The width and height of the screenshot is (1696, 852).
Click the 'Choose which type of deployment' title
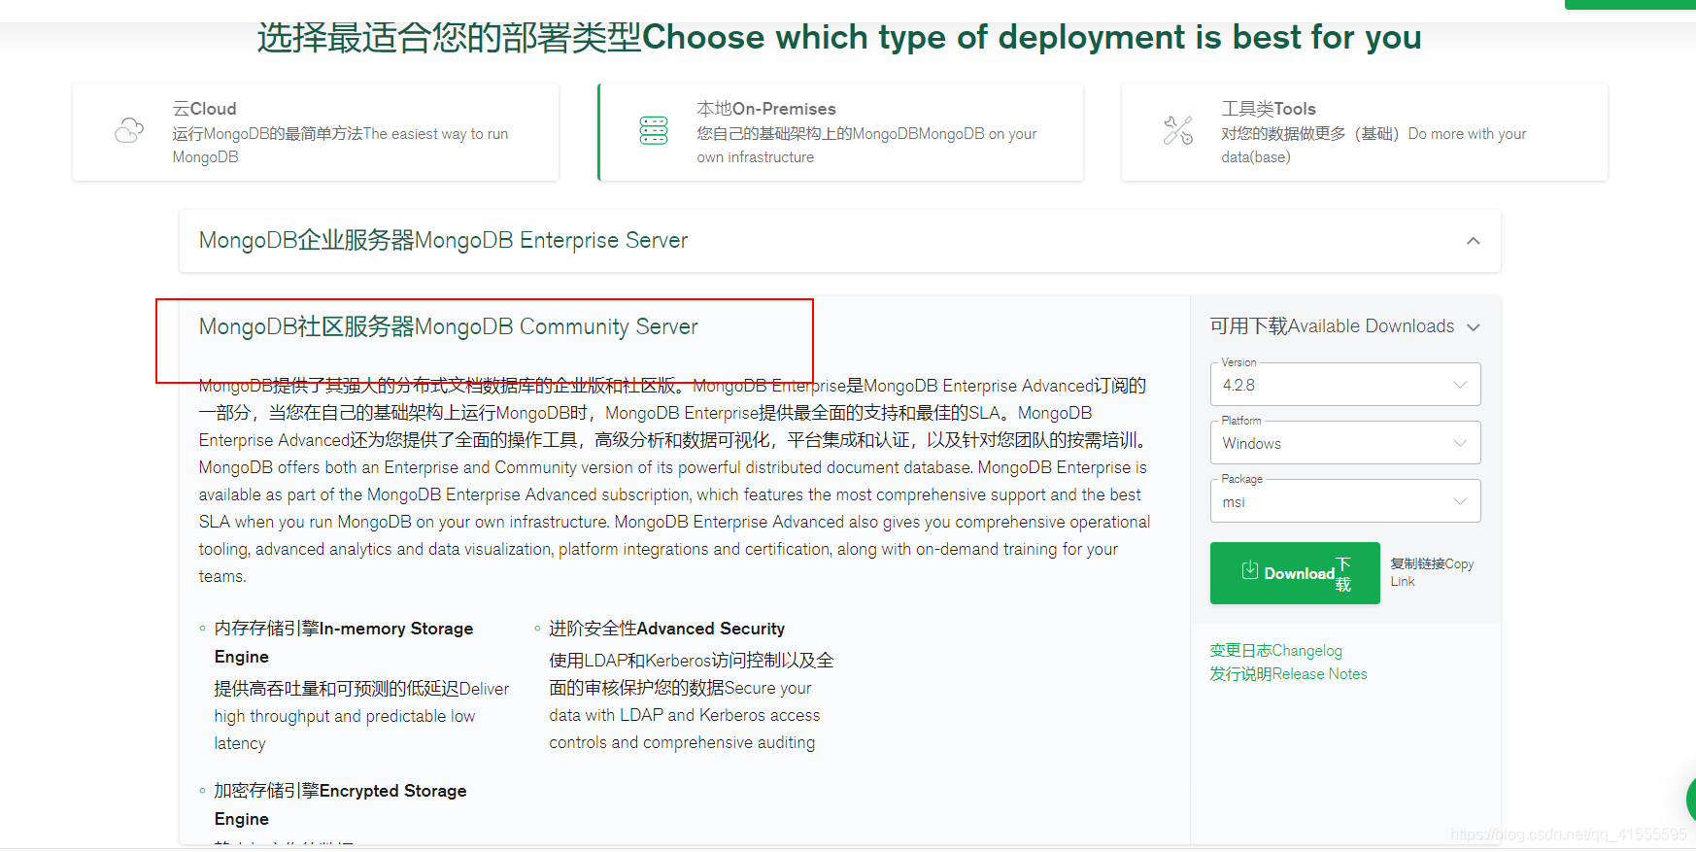(x=839, y=37)
